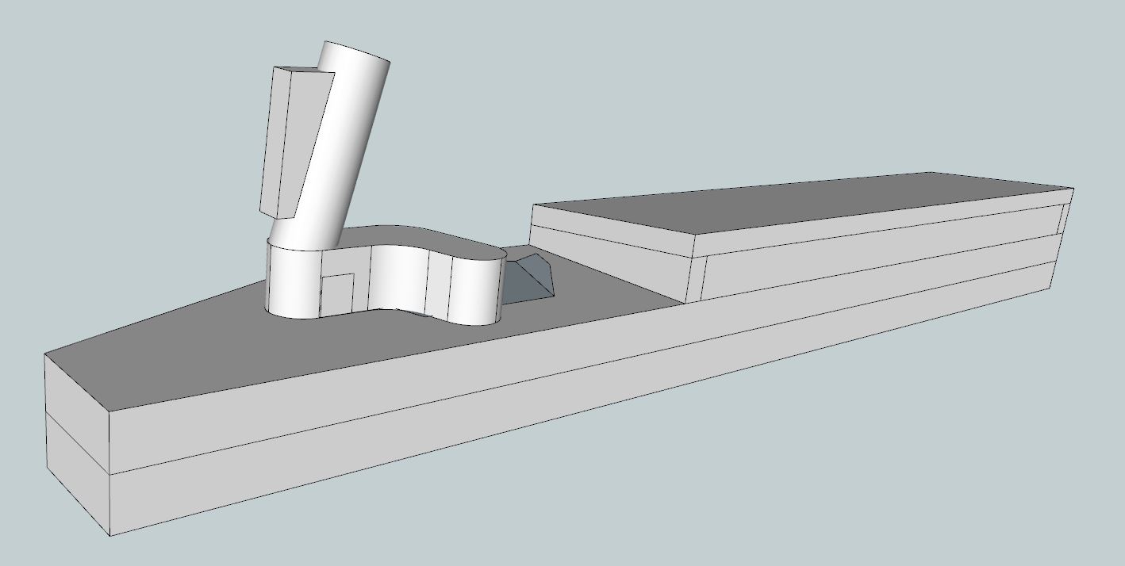
Task: Select the raised block's long upper side wall
Action: [873, 230]
